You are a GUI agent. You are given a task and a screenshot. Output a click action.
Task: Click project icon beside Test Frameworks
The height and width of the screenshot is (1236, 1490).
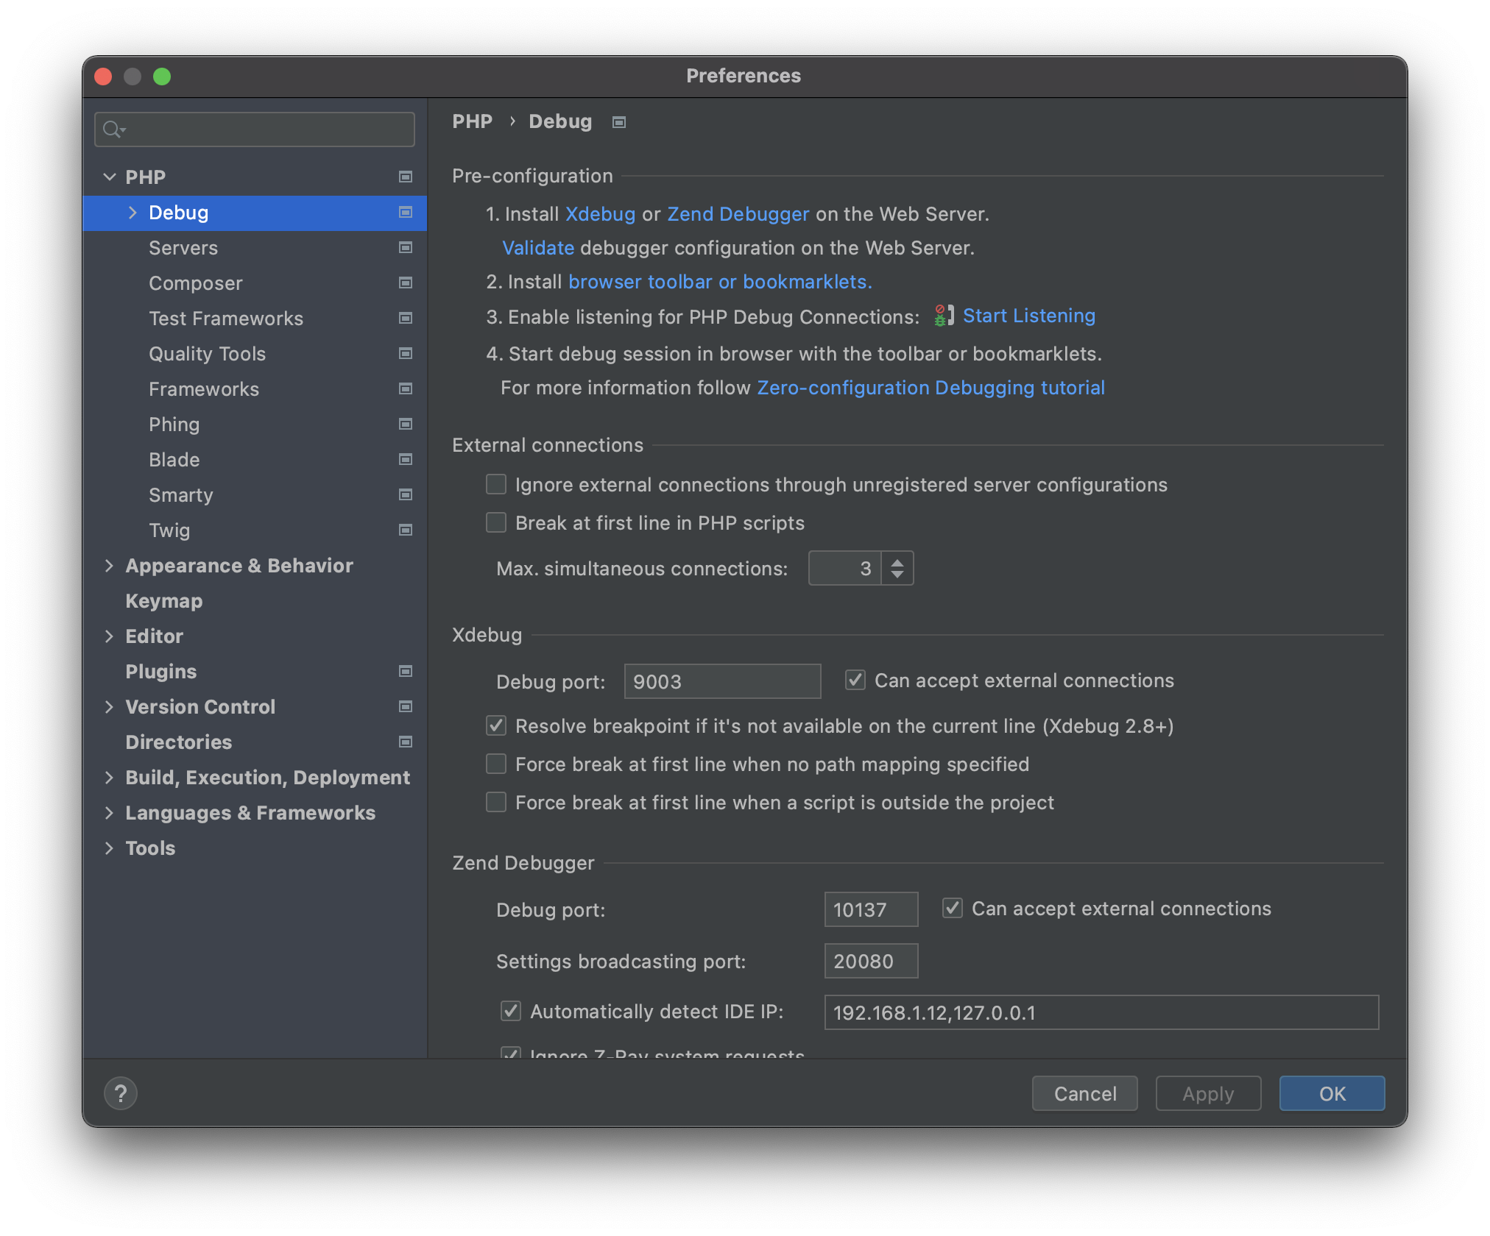pos(405,318)
